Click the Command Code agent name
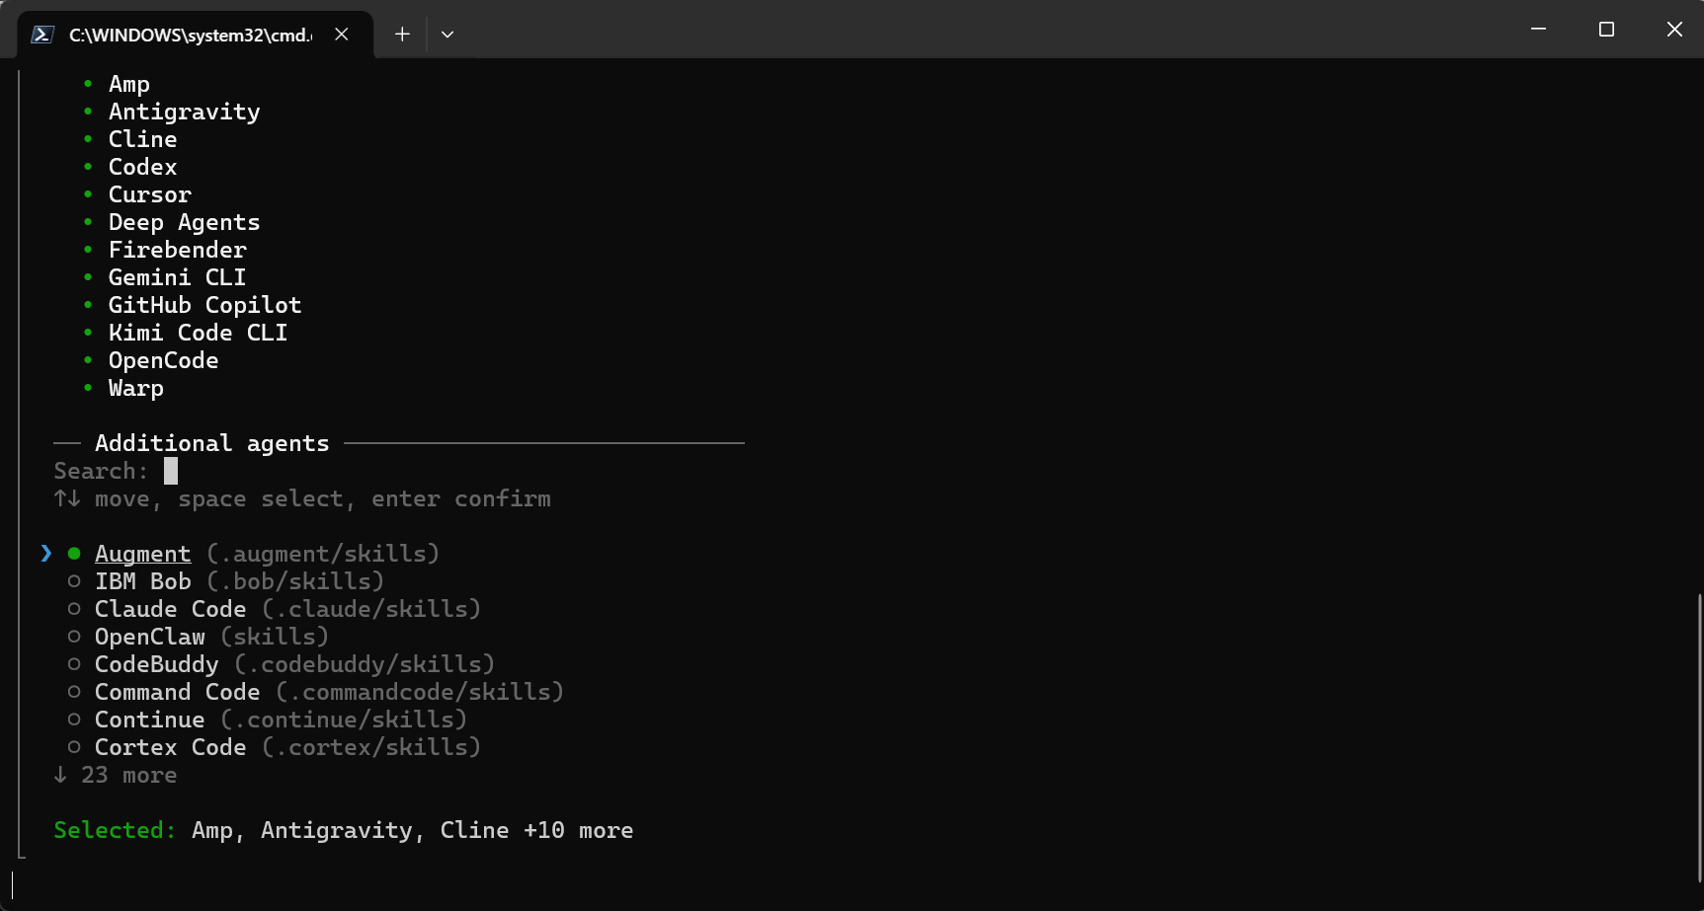Screen dimensions: 1704x911 coord(178,692)
